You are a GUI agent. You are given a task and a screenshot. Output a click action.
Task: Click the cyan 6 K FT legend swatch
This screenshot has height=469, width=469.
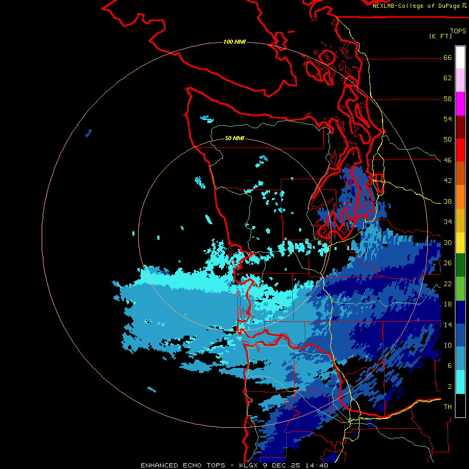460,382
